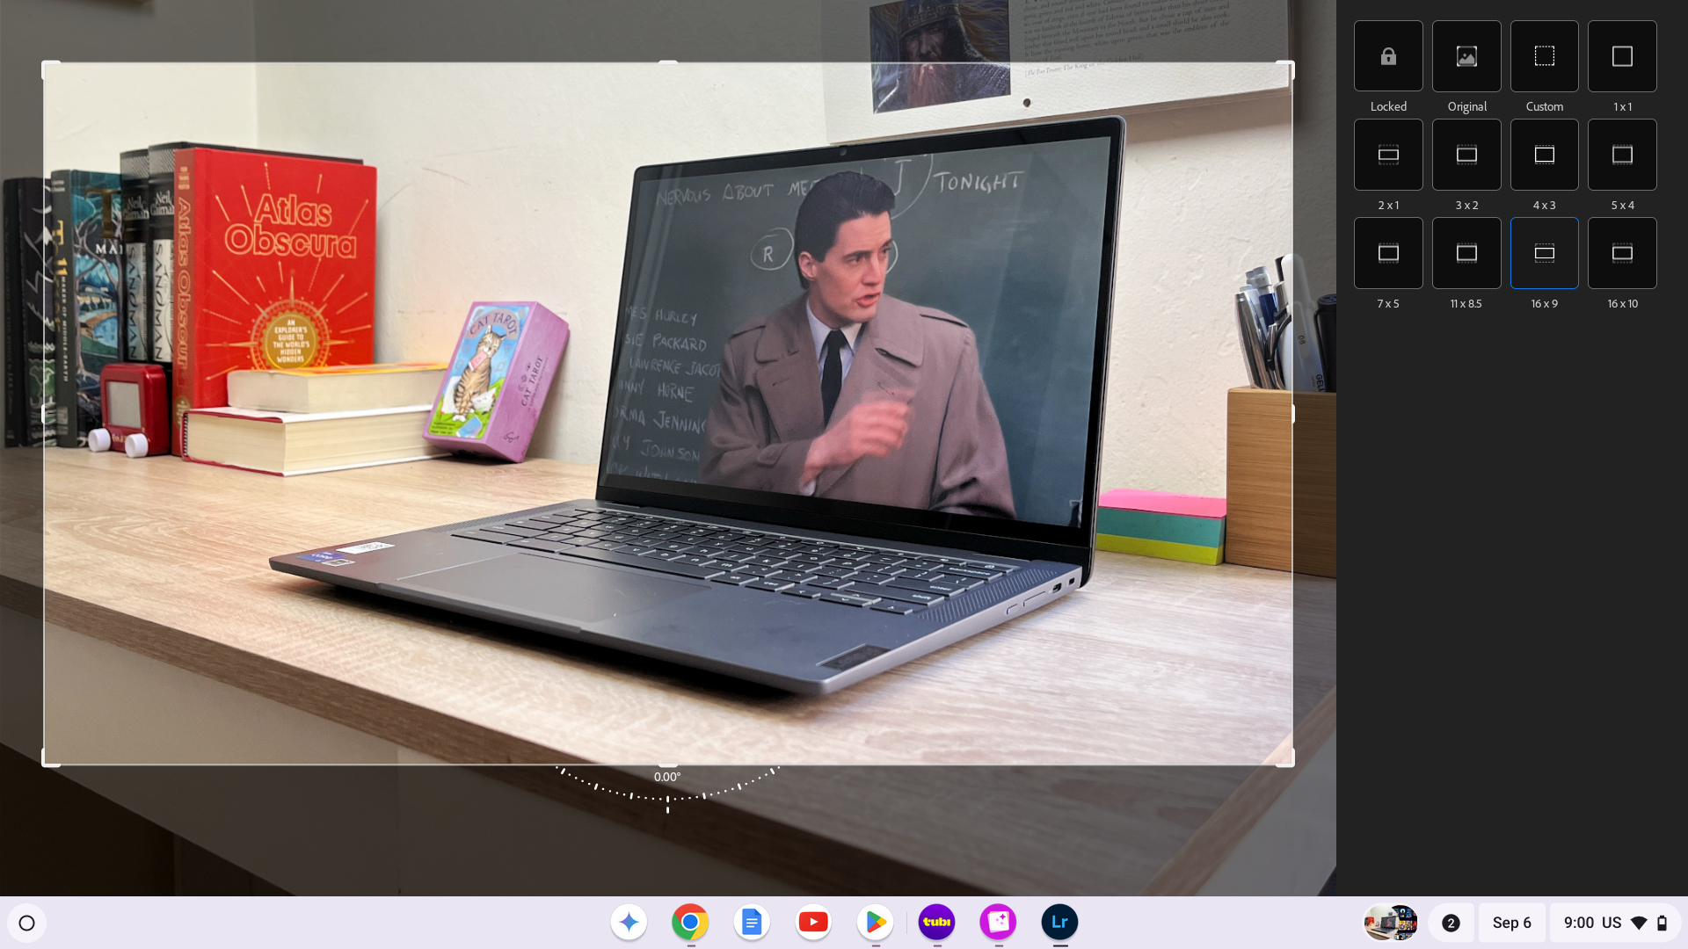This screenshot has width=1688, height=949.
Task: Select the Custom crop ratio
Action: [1545, 56]
